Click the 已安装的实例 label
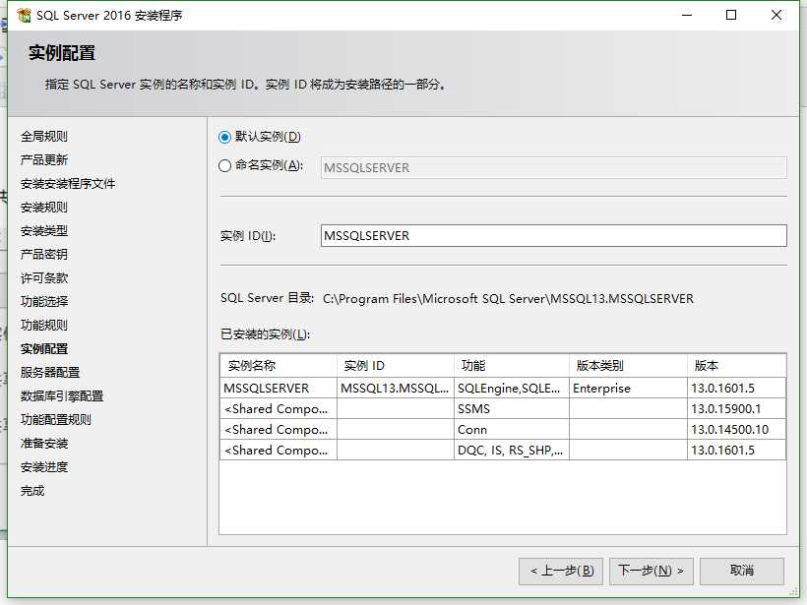 point(265,334)
